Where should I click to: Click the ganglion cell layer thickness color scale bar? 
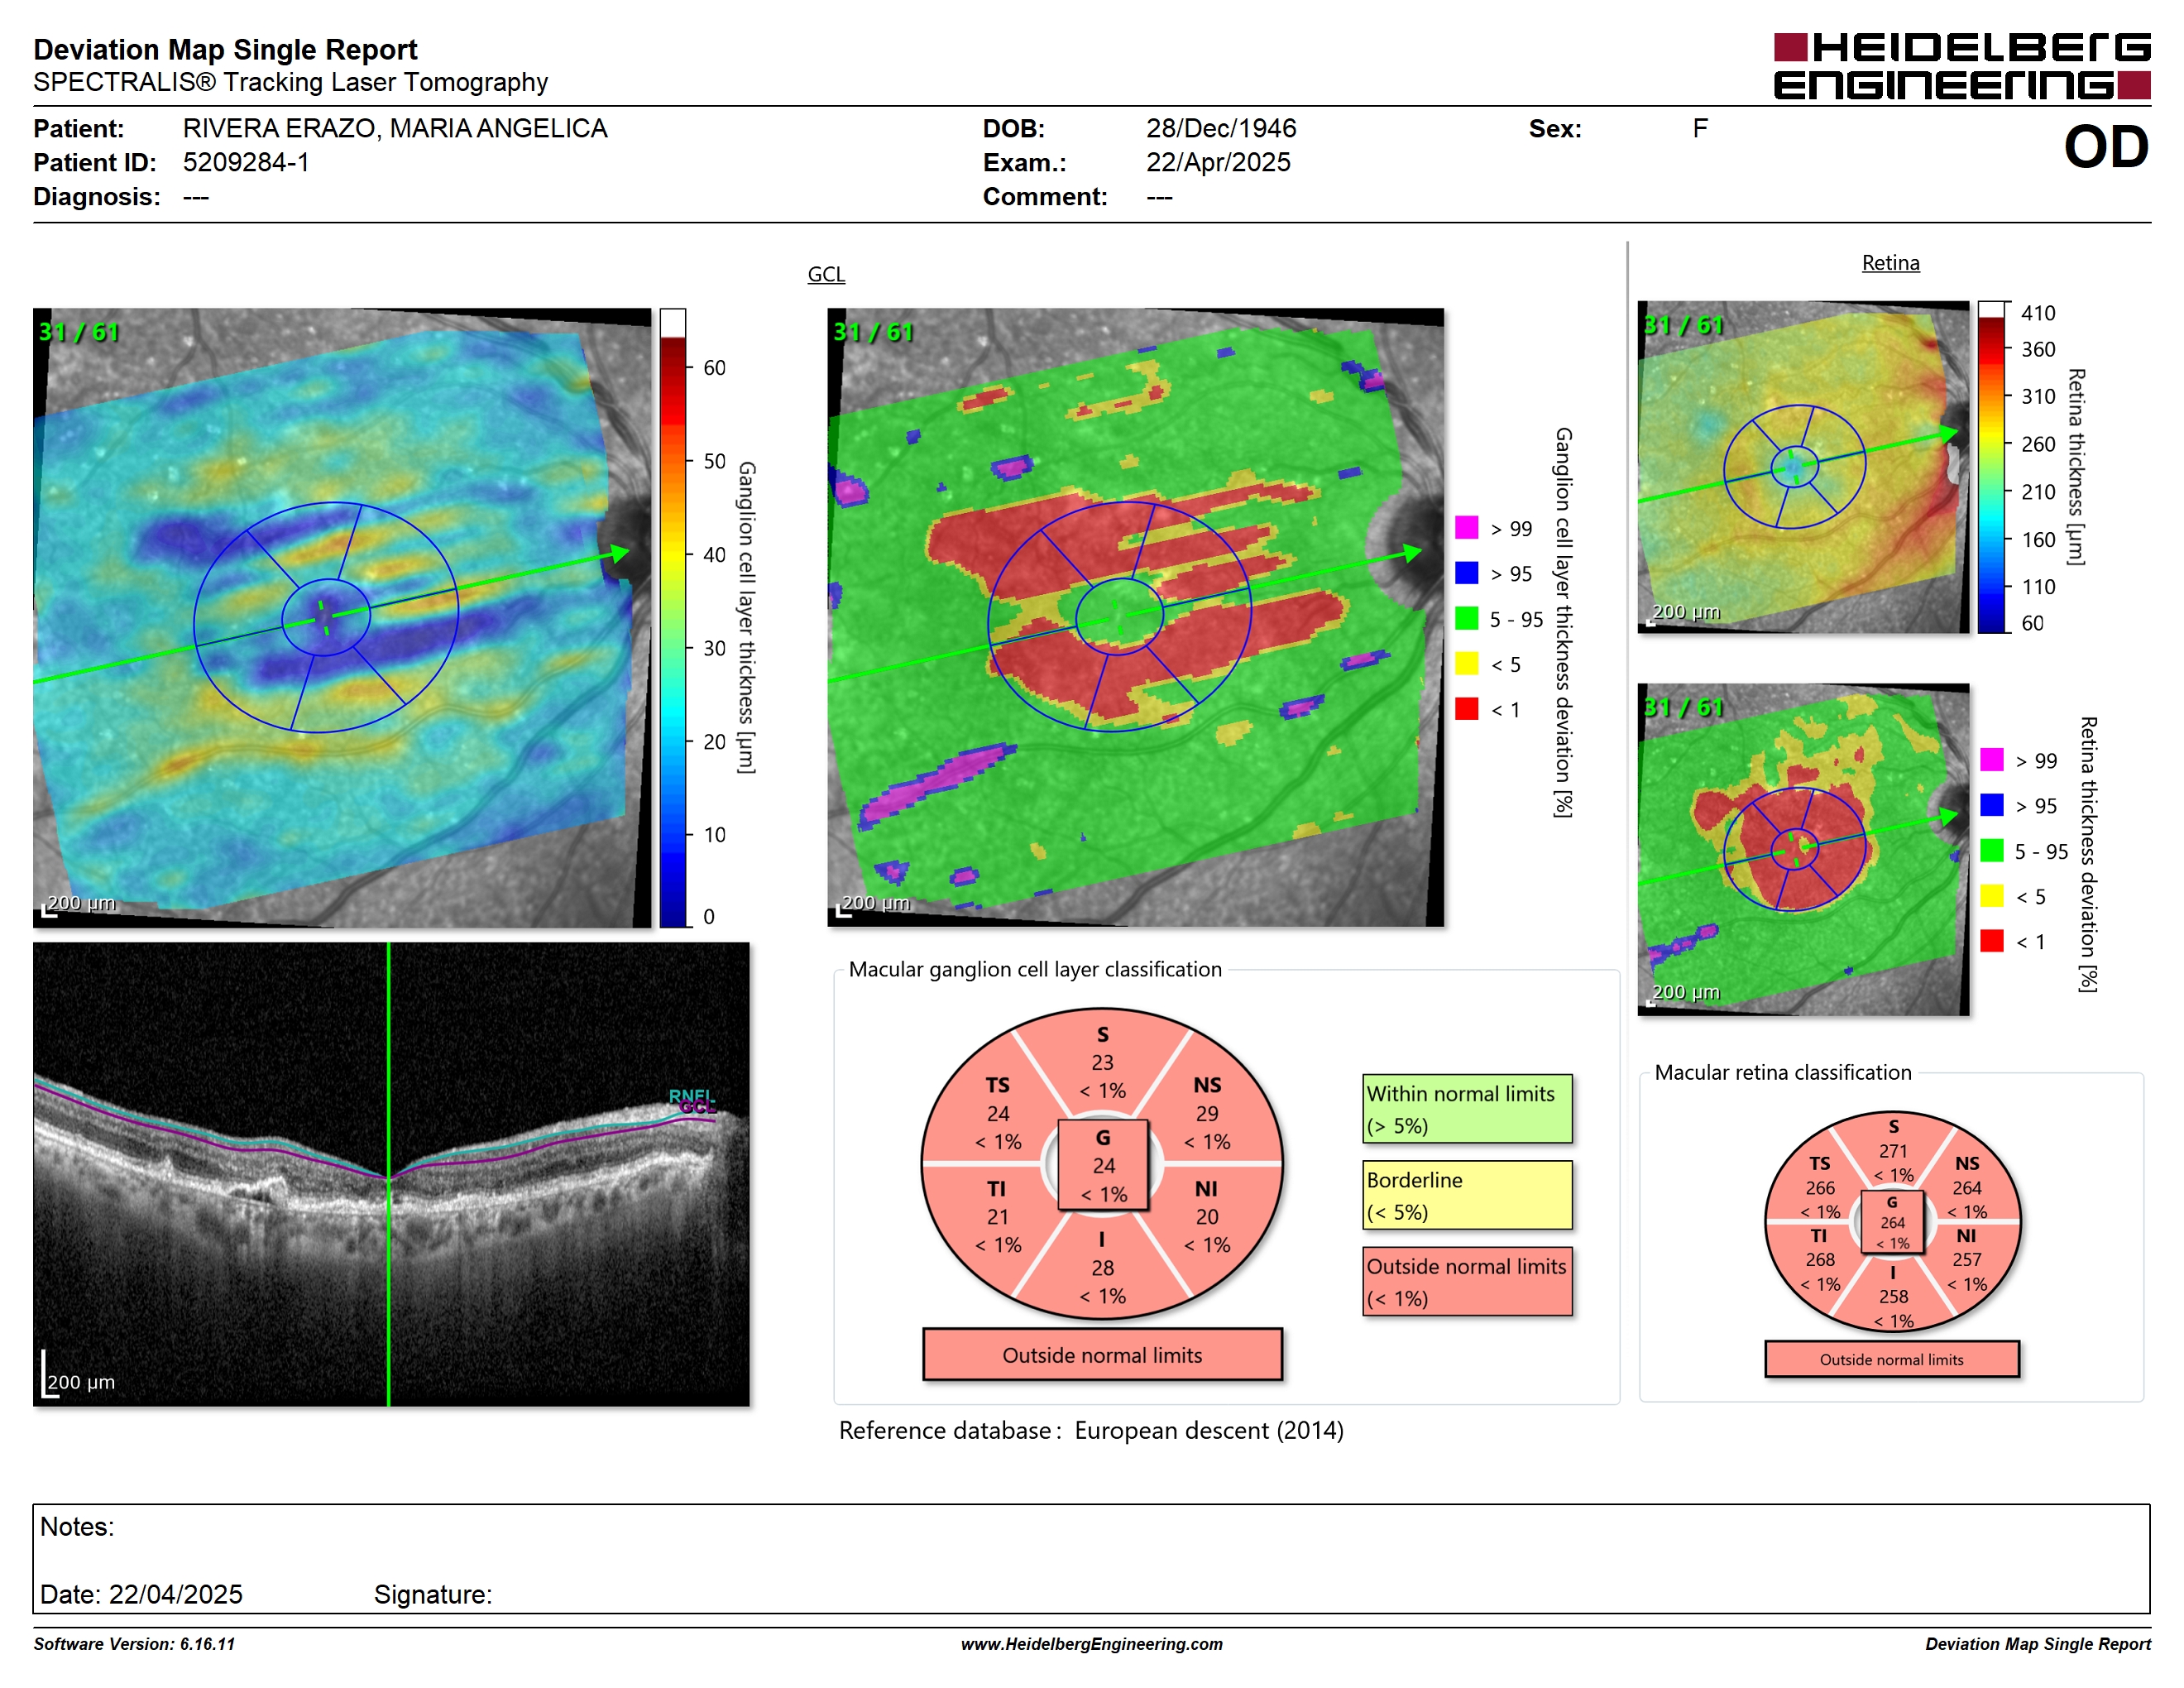point(672,618)
